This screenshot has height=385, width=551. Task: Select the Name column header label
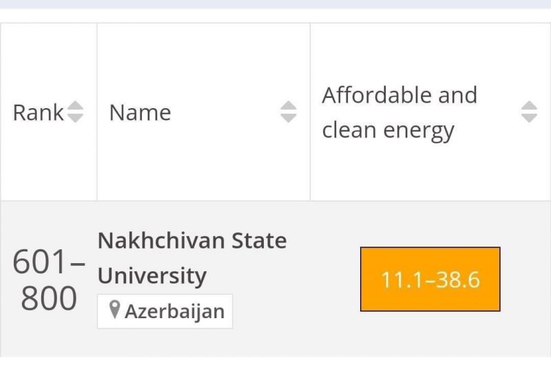coord(141,112)
